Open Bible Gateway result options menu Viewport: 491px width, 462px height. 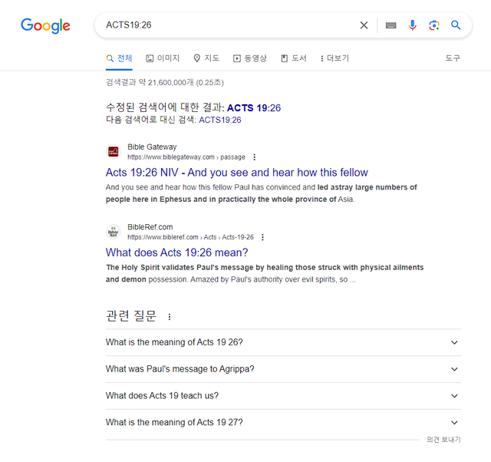point(255,157)
